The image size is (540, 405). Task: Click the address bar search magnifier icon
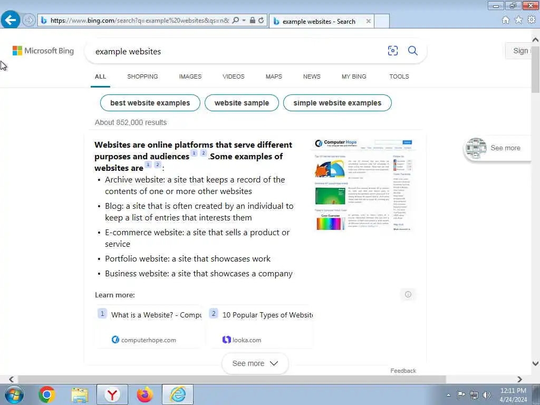tap(236, 21)
